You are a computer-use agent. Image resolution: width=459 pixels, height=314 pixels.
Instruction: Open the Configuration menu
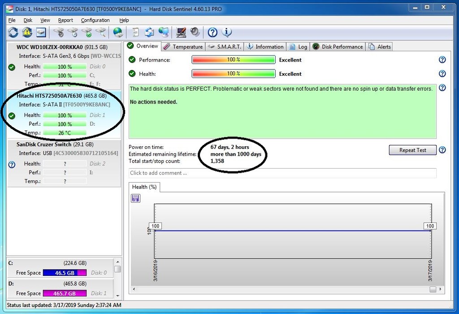95,20
